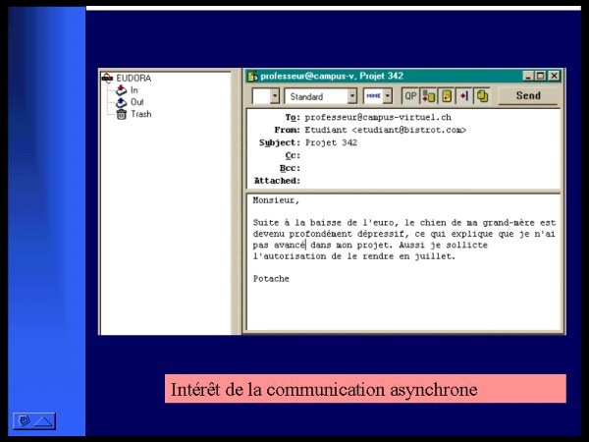Click the compose window title bar icon
Image resolution: width=589 pixels, height=442 pixels.
click(252, 77)
